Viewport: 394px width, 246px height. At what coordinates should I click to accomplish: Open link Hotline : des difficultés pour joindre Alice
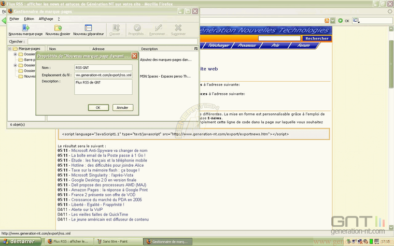[x=107, y=165]
